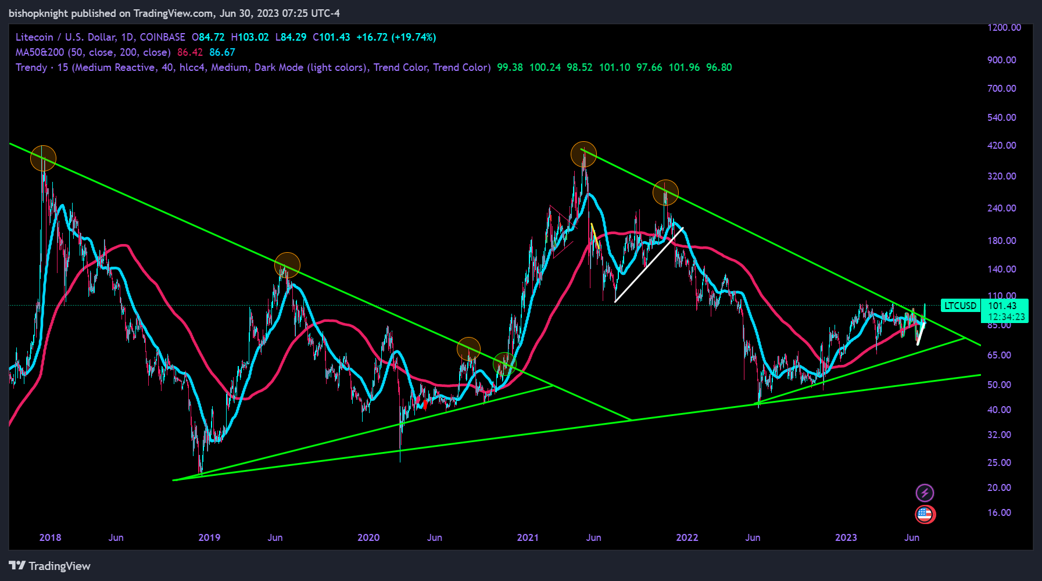The height and width of the screenshot is (581, 1042).
Task: Click the high value H103.02
Action: point(250,37)
